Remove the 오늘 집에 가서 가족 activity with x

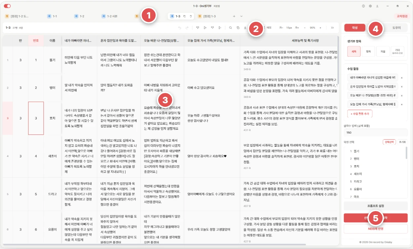click(402, 105)
